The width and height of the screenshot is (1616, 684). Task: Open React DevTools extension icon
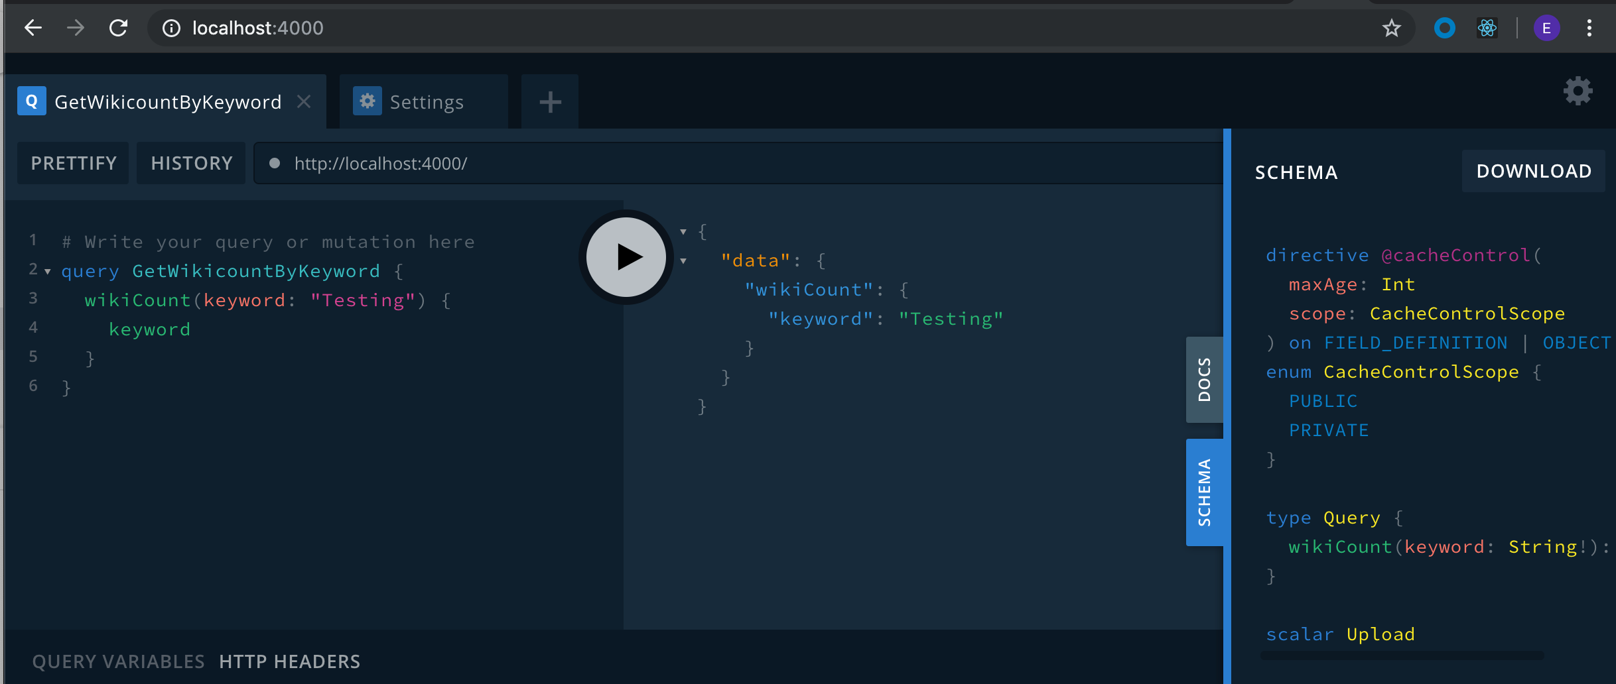1487,28
